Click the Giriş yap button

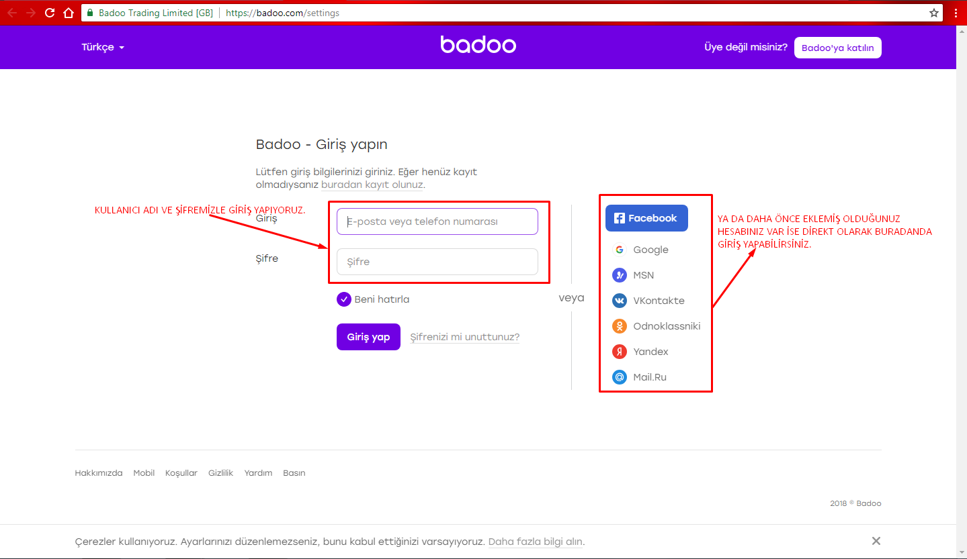click(368, 337)
